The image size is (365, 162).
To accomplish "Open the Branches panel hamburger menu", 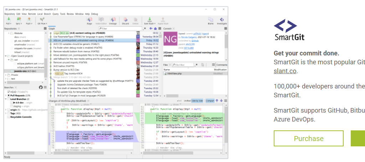I will click(x=45, y=87).
